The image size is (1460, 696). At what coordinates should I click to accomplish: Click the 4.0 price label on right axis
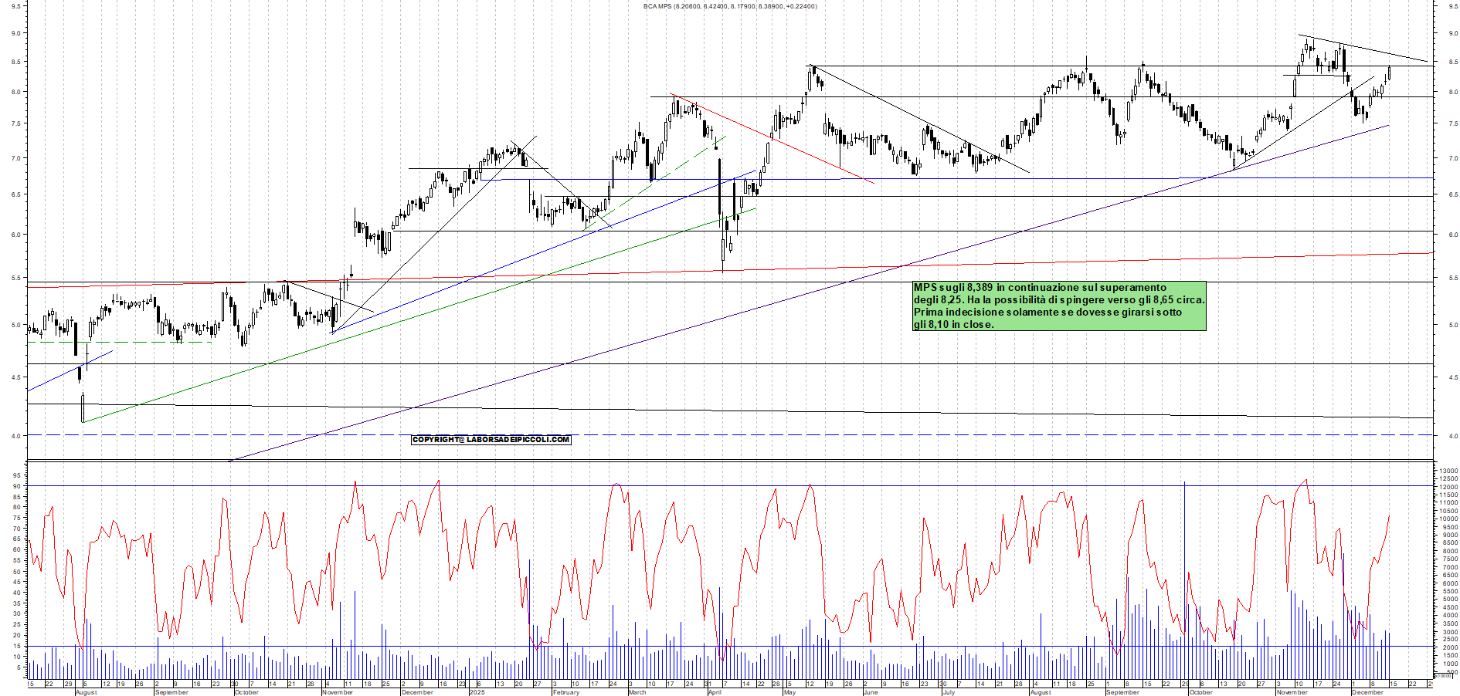pos(1453,436)
